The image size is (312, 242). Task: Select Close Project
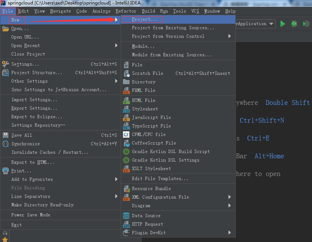60,54
